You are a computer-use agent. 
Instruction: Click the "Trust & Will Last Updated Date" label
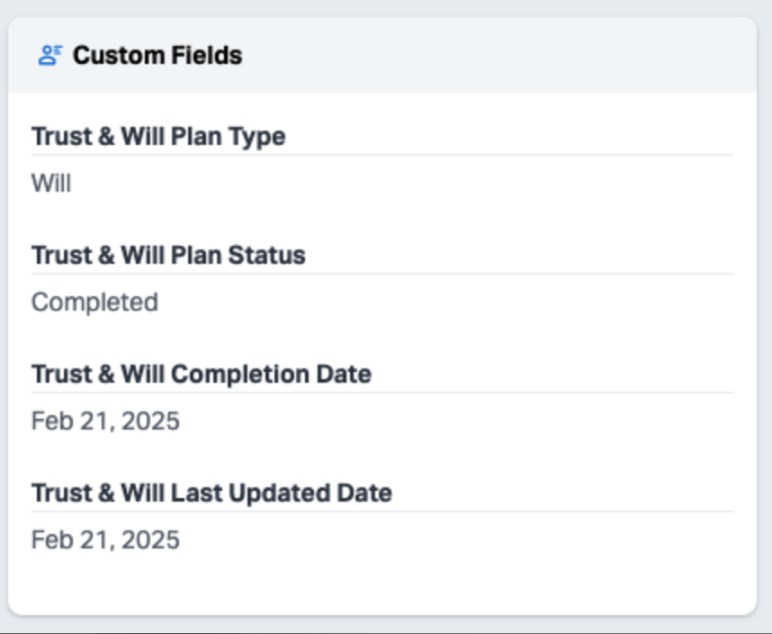(211, 494)
